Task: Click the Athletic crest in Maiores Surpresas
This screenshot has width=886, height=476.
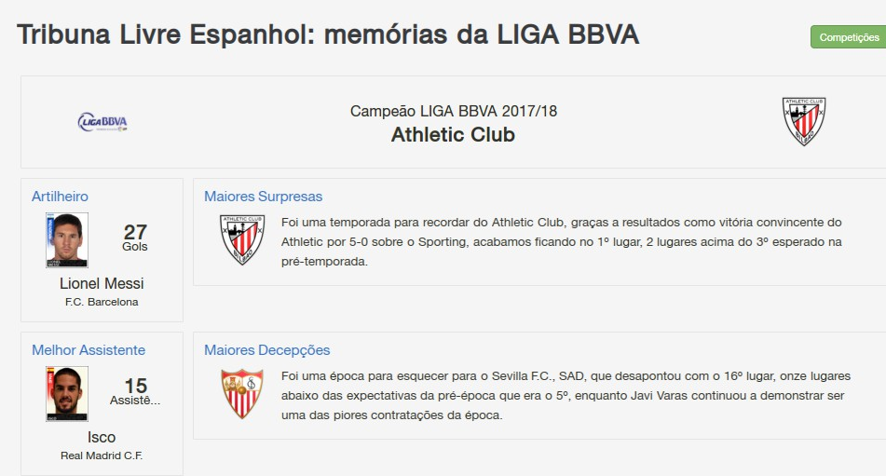Action: [x=242, y=239]
